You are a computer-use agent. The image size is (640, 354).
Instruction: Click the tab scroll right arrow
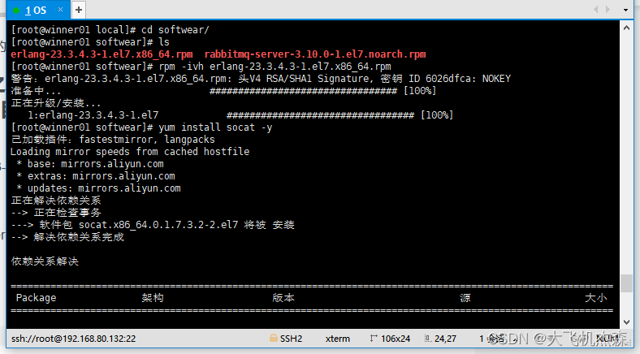[608, 10]
